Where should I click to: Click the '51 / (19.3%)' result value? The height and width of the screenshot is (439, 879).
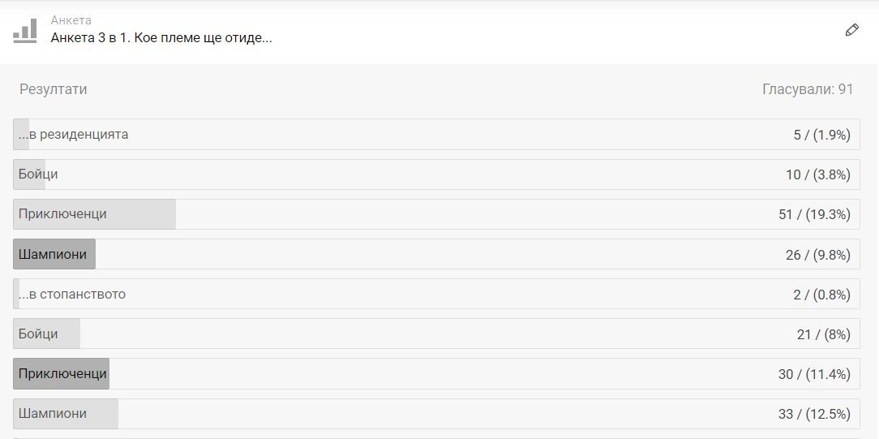pyautogui.click(x=814, y=215)
